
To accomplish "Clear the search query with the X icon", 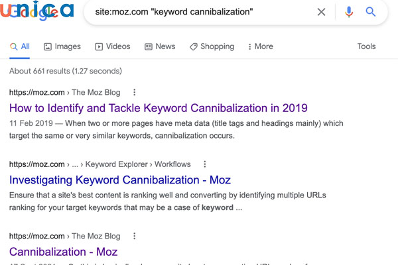I will [322, 12].
